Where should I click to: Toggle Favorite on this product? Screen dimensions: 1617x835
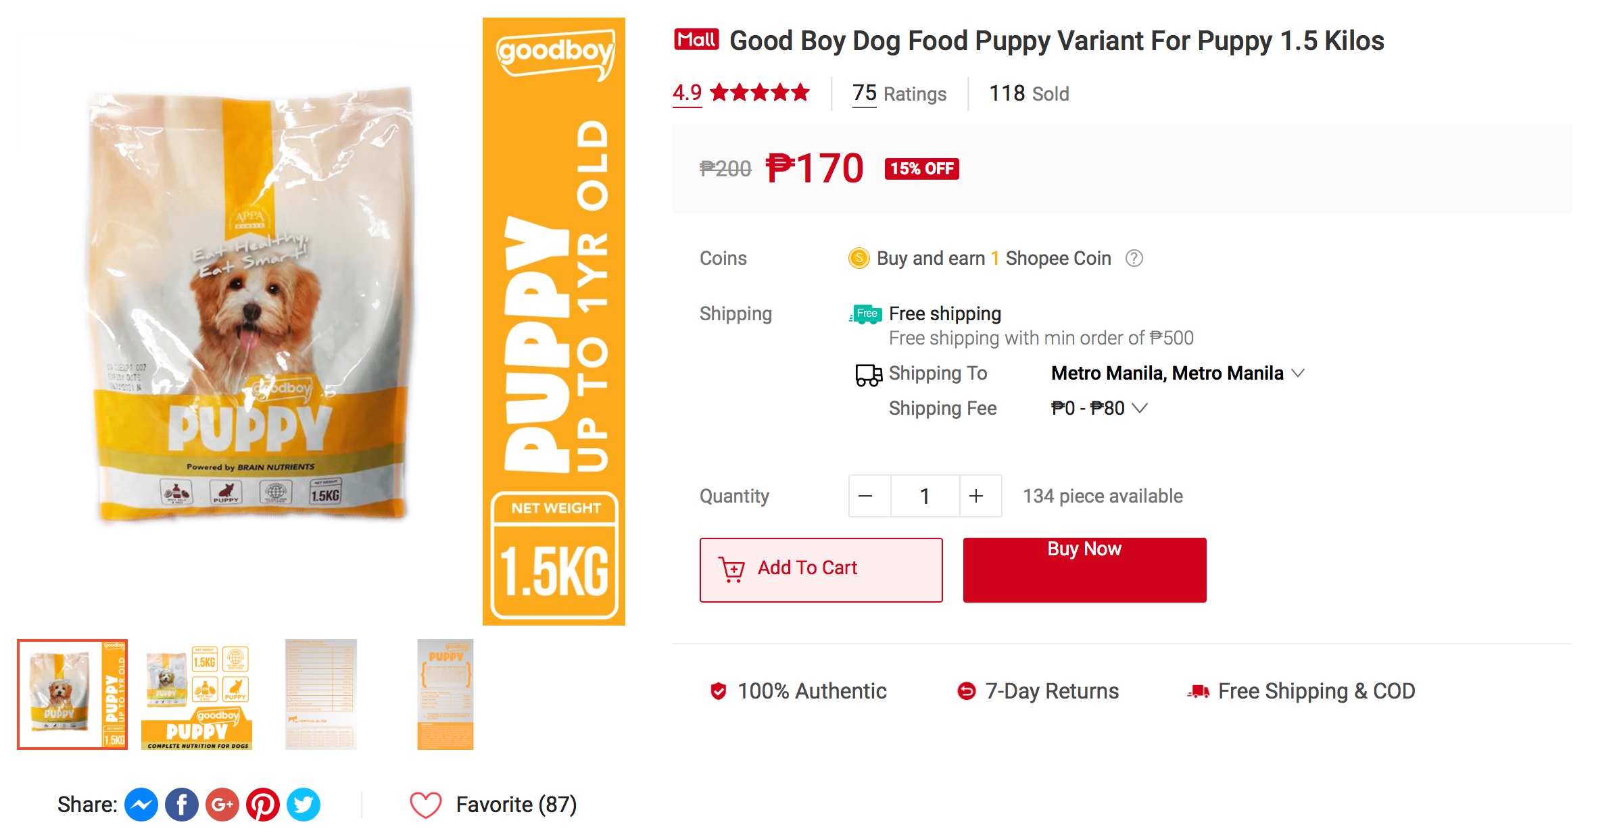[425, 804]
